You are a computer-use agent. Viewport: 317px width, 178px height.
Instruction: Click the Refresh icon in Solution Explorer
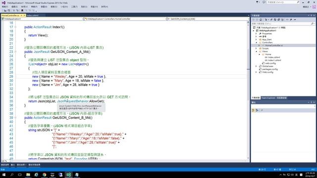coord(275,20)
